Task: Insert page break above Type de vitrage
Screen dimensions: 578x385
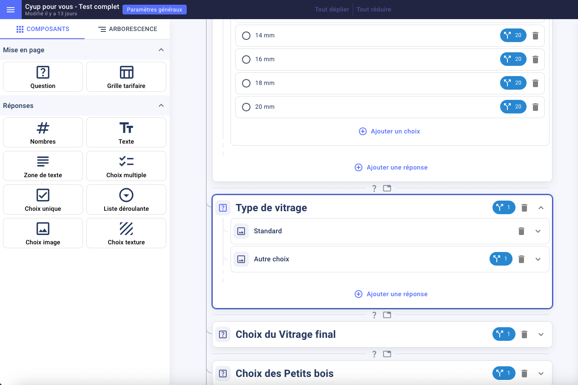Action: coord(387,188)
